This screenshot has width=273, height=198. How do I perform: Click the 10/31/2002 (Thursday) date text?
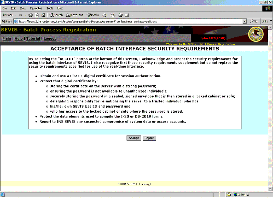click(x=134, y=184)
